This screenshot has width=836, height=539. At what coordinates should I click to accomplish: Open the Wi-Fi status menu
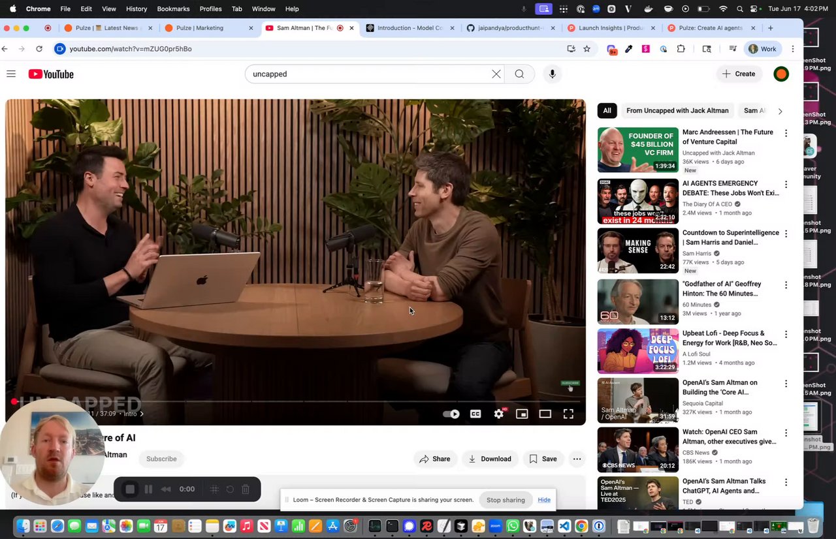click(723, 9)
